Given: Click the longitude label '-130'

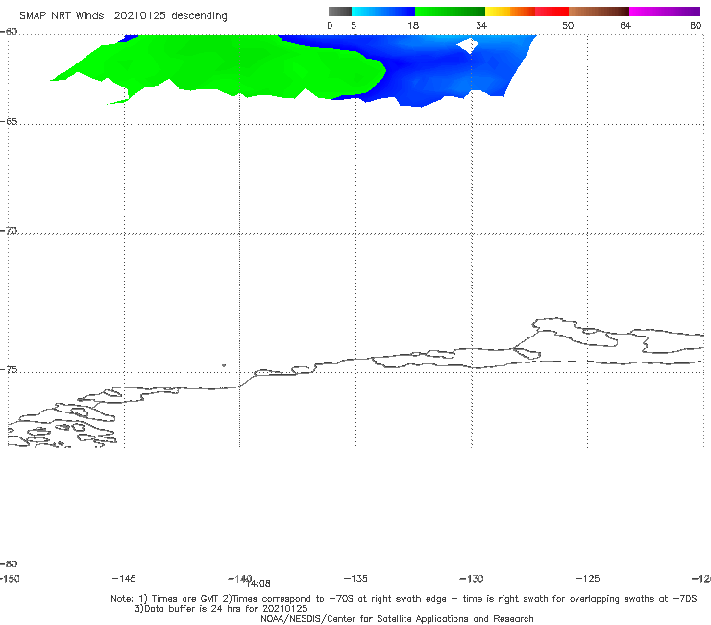Looking at the screenshot, I should pyautogui.click(x=472, y=579).
